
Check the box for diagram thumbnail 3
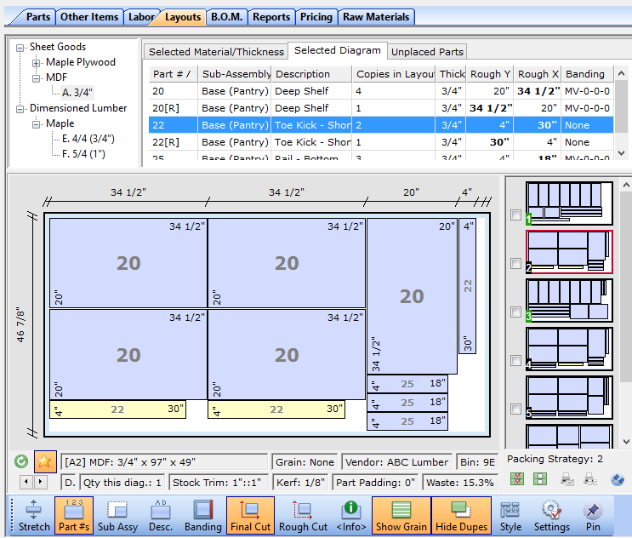515,312
